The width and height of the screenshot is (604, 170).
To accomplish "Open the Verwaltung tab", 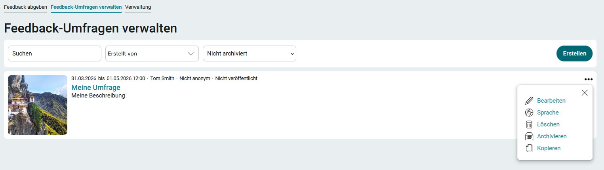I will tap(138, 7).
